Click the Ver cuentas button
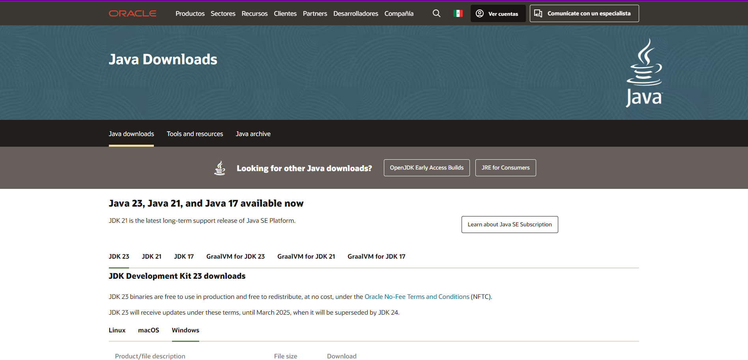The height and width of the screenshot is (360, 748). pos(498,13)
